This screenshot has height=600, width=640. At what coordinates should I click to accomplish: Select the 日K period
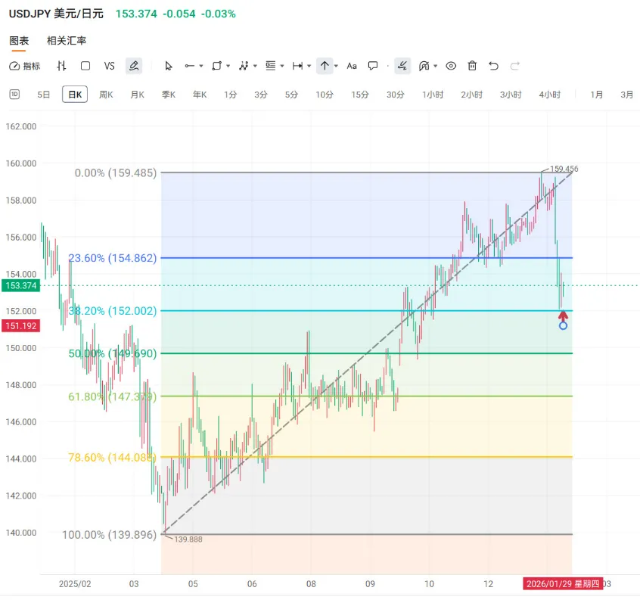75,95
